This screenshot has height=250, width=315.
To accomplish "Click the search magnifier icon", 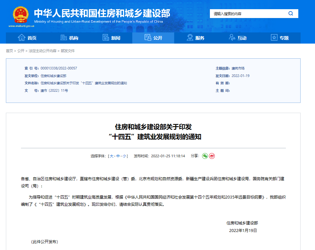I will (290, 13).
